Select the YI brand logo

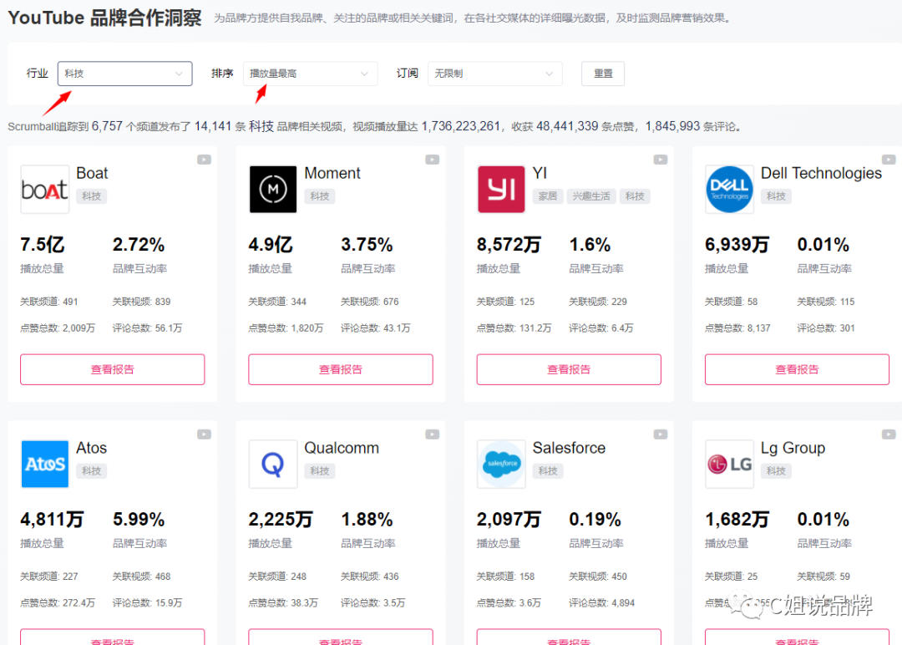(x=500, y=189)
